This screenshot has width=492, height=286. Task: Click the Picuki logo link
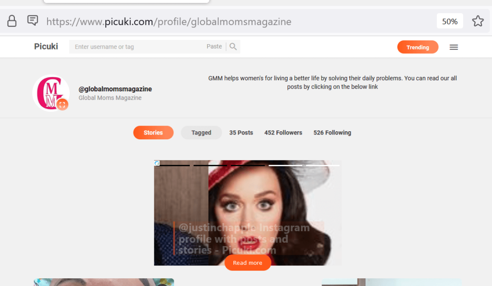(46, 47)
